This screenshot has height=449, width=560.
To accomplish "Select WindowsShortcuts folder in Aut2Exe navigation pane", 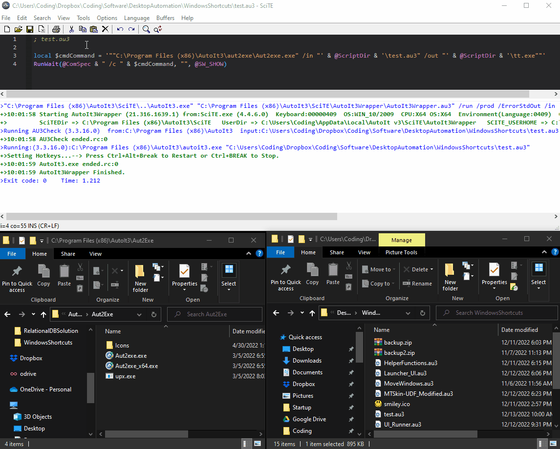I will [x=43, y=343].
